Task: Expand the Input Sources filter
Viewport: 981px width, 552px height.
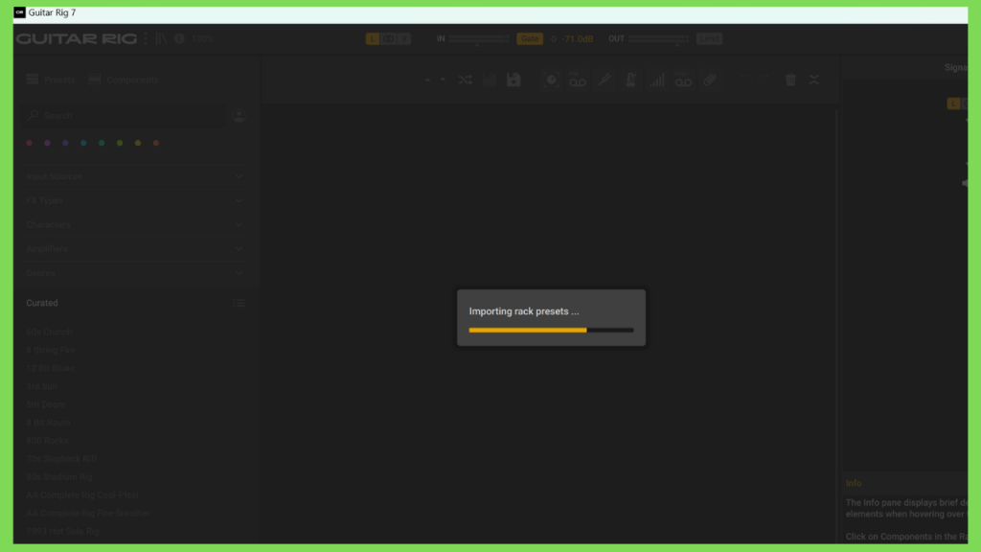Action: [x=134, y=176]
